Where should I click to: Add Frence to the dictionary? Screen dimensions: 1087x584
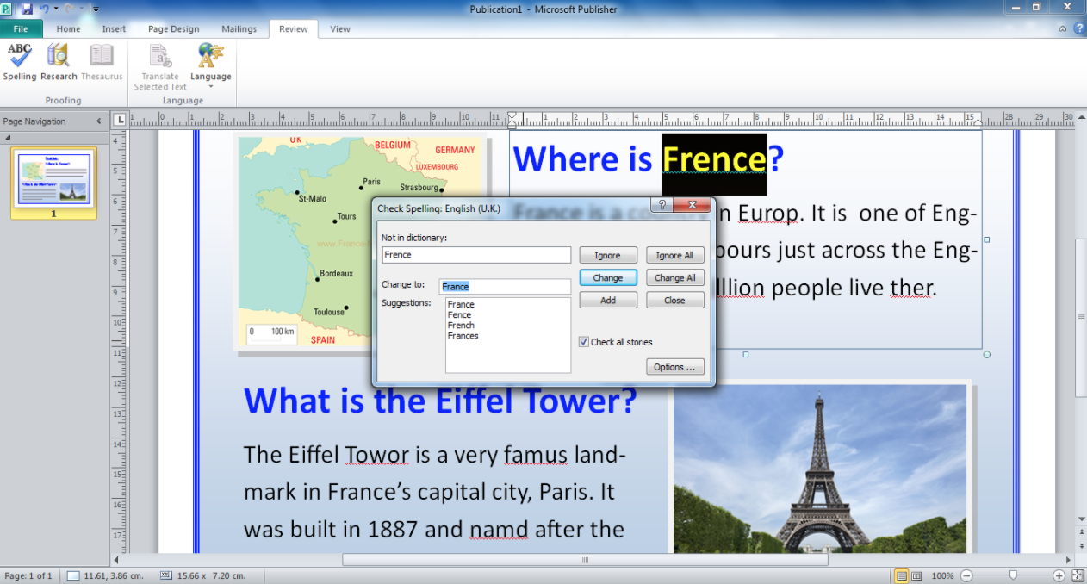tap(607, 300)
